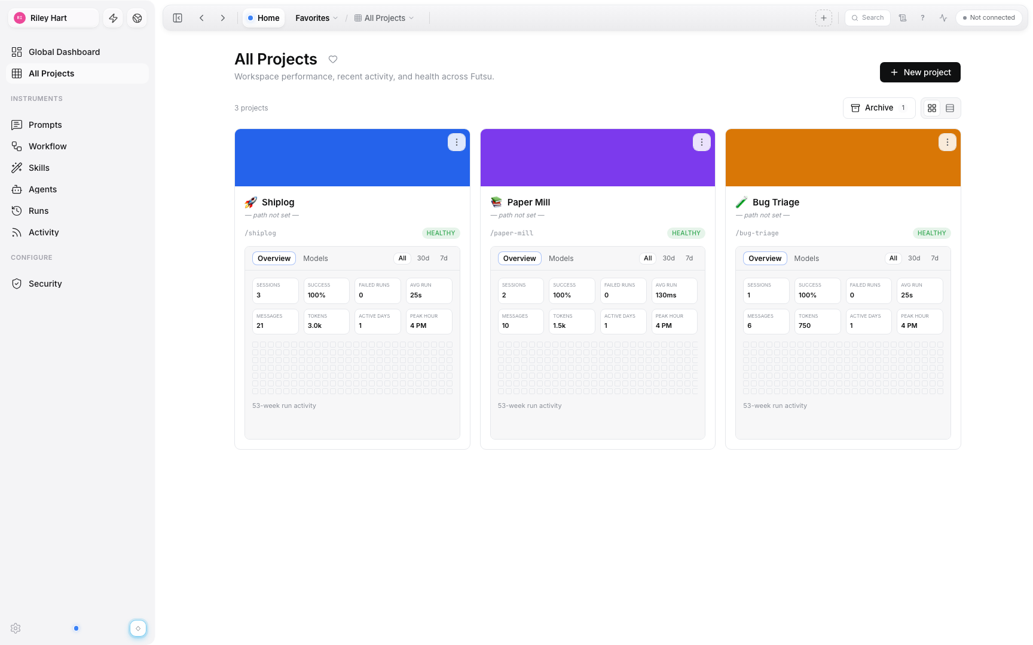Select Bug Triage 30d time range
This screenshot has height=645, width=1033.
914,259
